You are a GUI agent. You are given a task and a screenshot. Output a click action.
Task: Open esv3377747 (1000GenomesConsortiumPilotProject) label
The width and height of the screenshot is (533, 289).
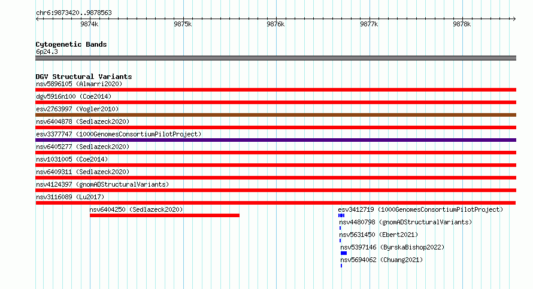(x=119, y=134)
